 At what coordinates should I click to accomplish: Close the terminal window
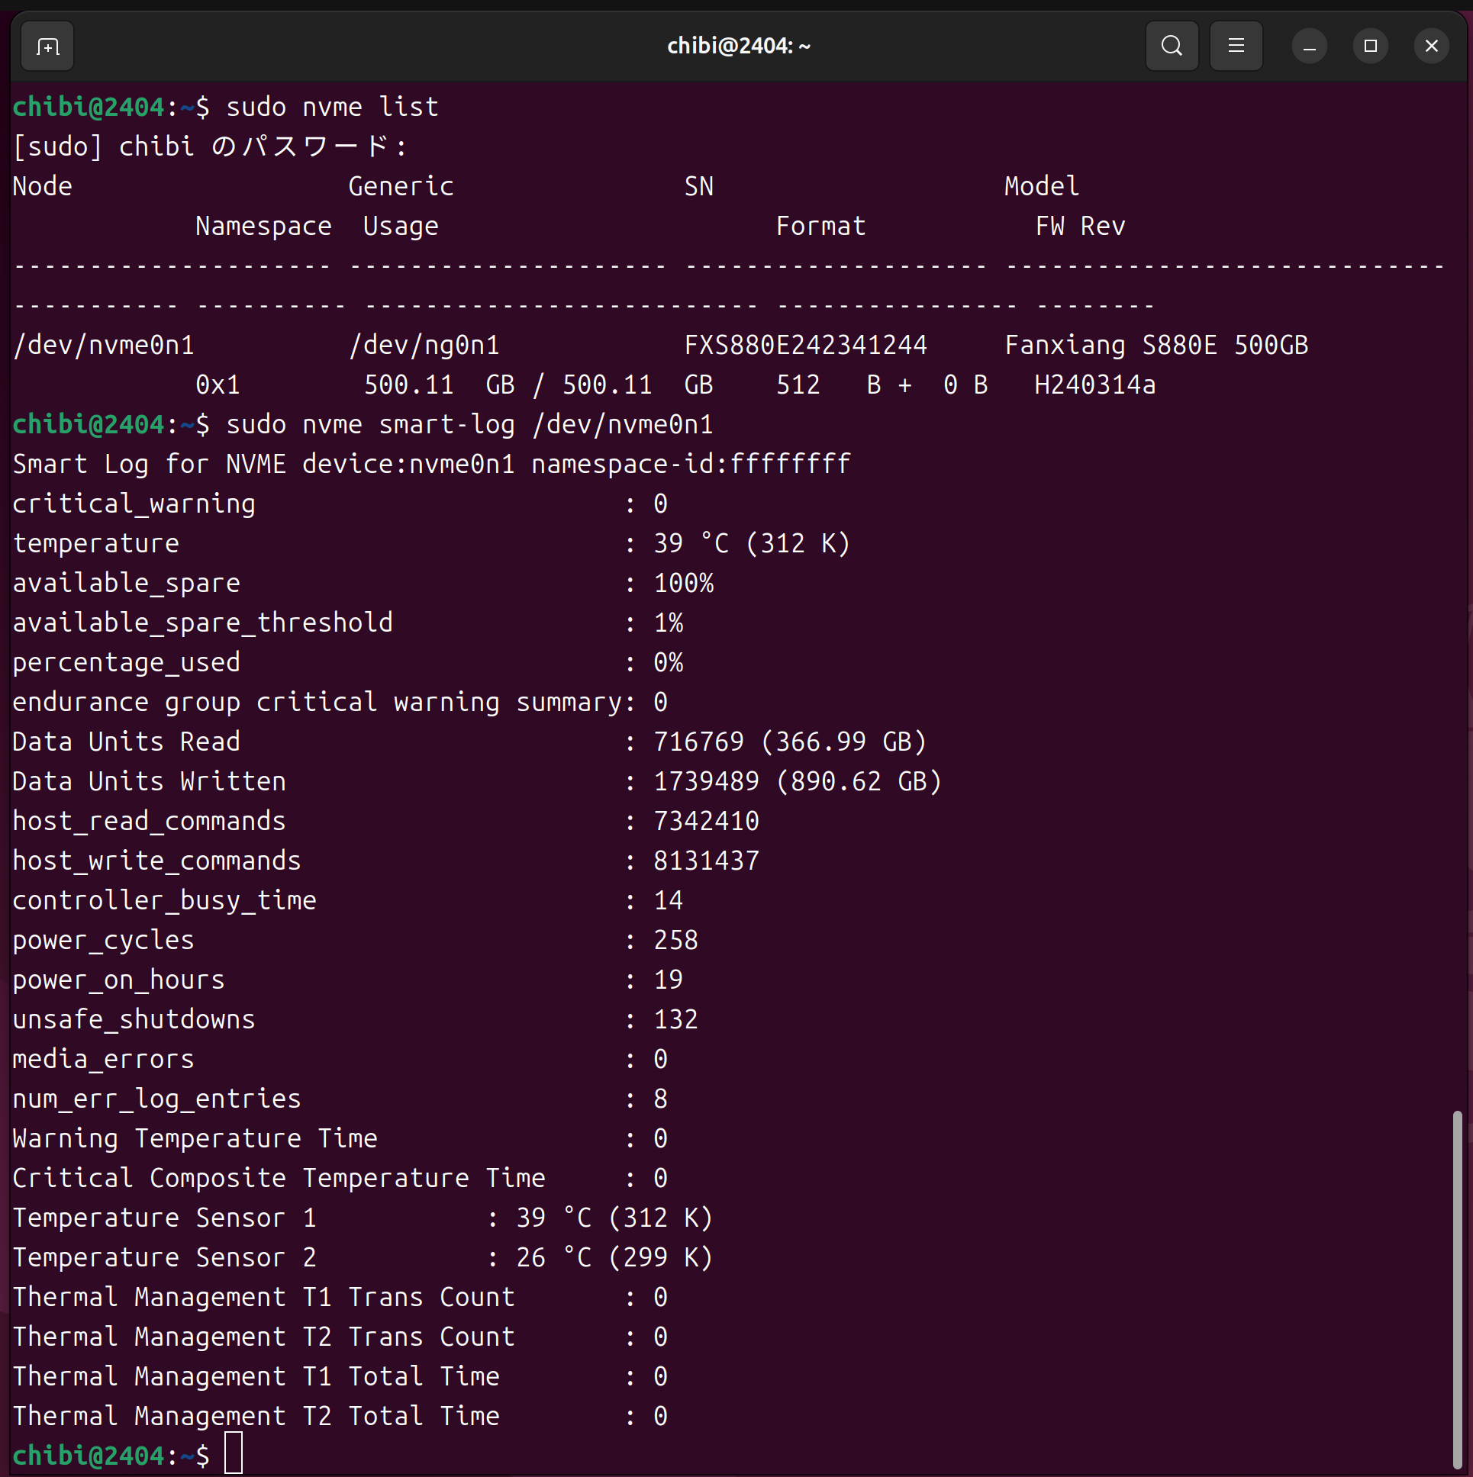[x=1431, y=47]
